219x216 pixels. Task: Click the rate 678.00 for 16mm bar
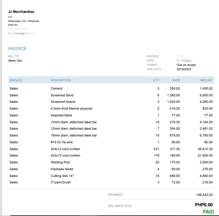point(175,135)
